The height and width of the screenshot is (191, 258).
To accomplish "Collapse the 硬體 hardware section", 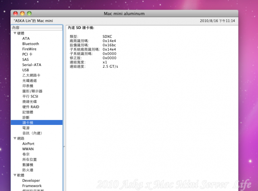I will [15, 33].
